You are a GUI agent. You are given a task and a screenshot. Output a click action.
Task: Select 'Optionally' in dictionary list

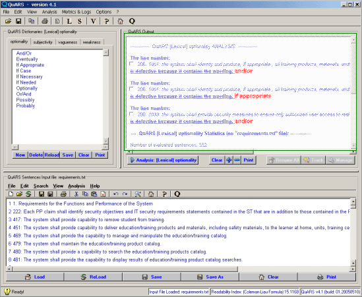(27, 88)
